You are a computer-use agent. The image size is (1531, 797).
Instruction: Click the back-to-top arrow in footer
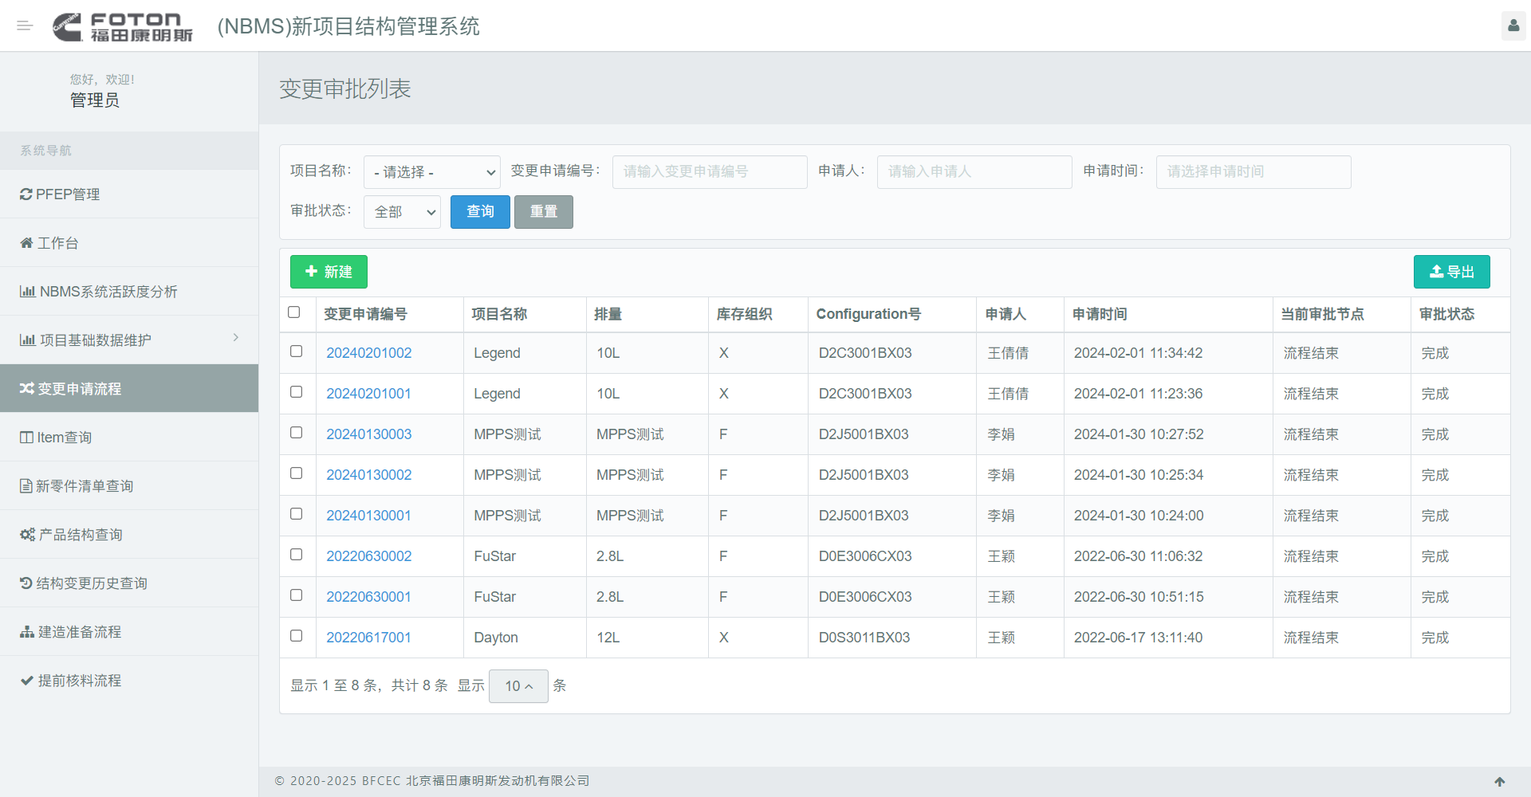[1499, 782]
